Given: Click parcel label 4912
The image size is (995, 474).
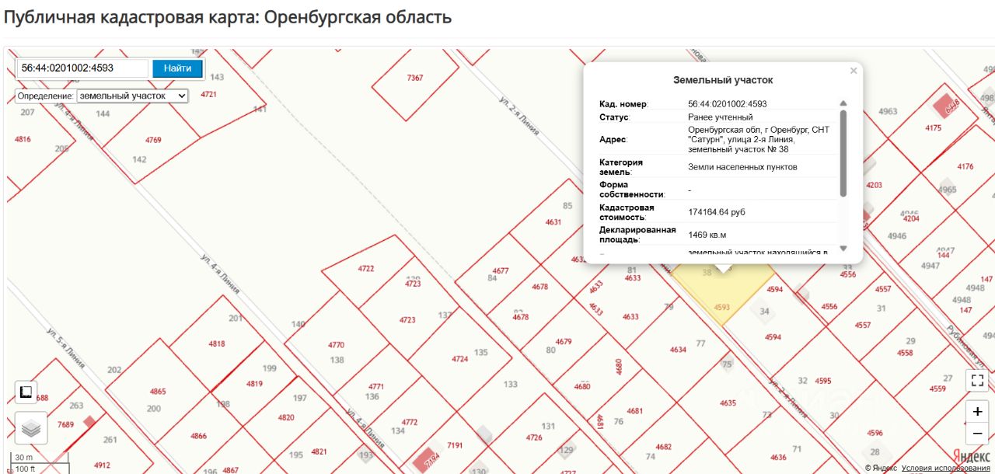Looking at the screenshot, I should point(102,465).
